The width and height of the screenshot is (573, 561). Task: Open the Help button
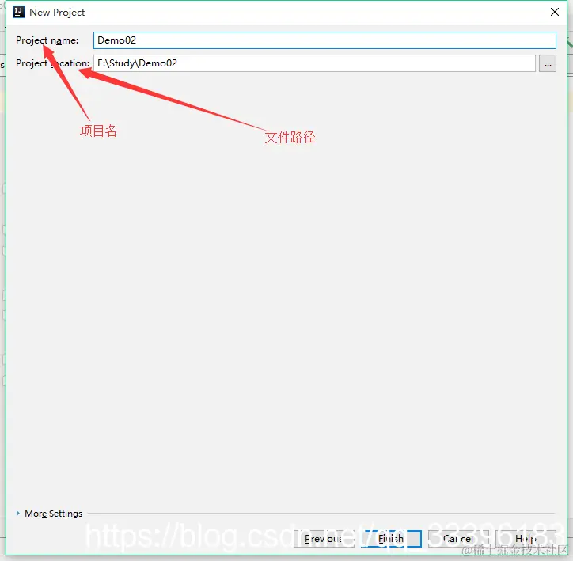click(526, 538)
